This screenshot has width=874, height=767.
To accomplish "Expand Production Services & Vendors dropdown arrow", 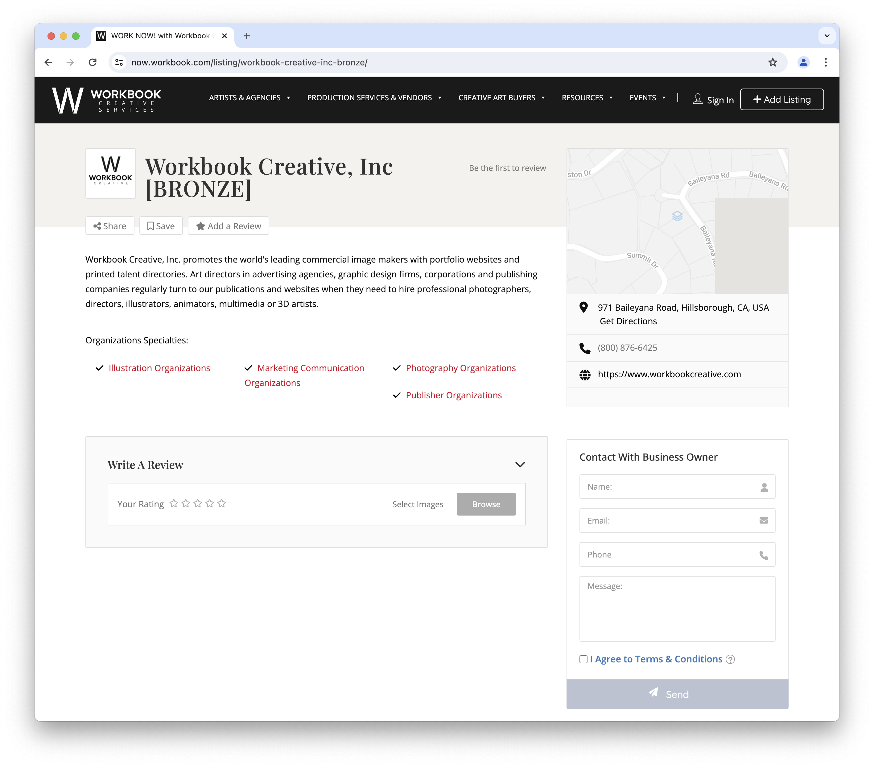I will pyautogui.click(x=439, y=98).
